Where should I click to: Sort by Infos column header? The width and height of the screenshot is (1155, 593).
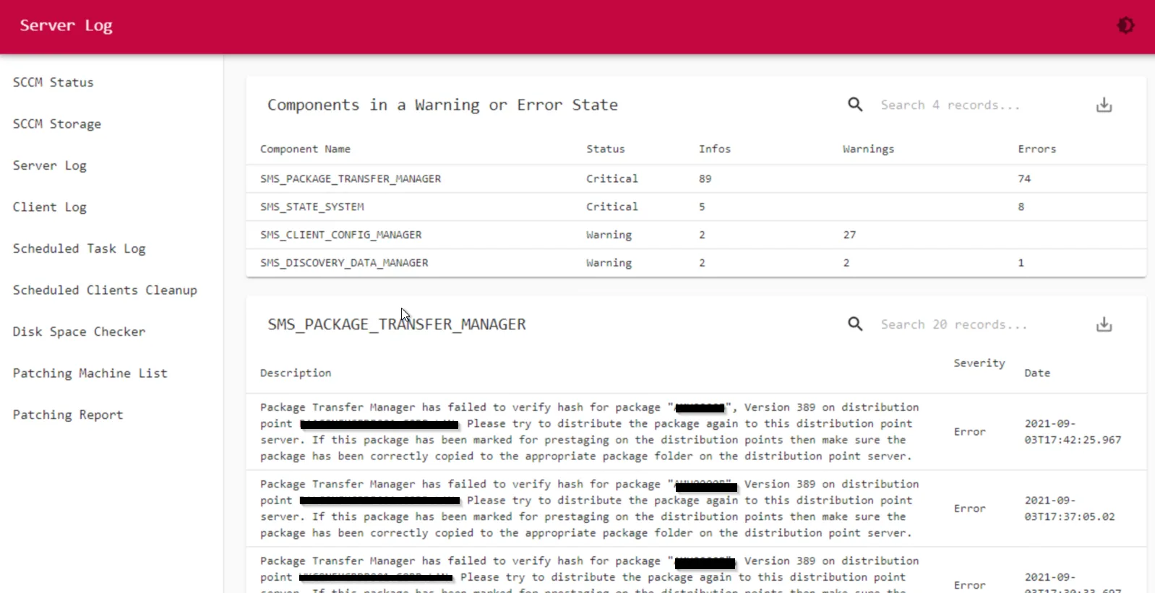[715, 149]
